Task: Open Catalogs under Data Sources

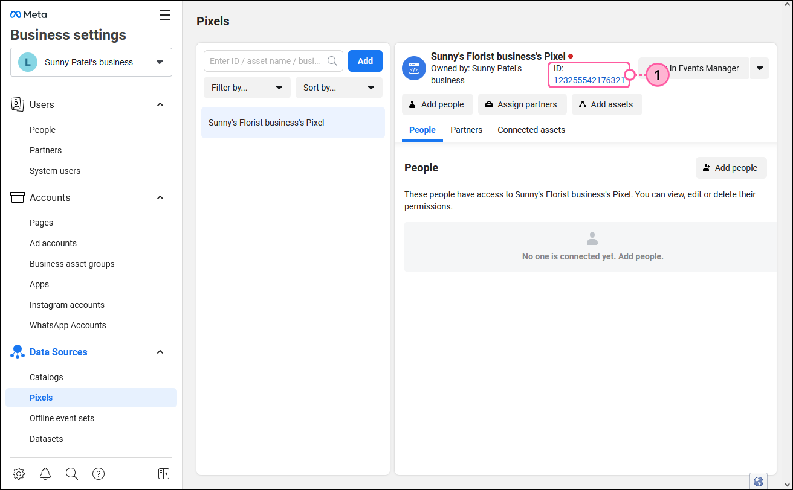Action: [47, 377]
